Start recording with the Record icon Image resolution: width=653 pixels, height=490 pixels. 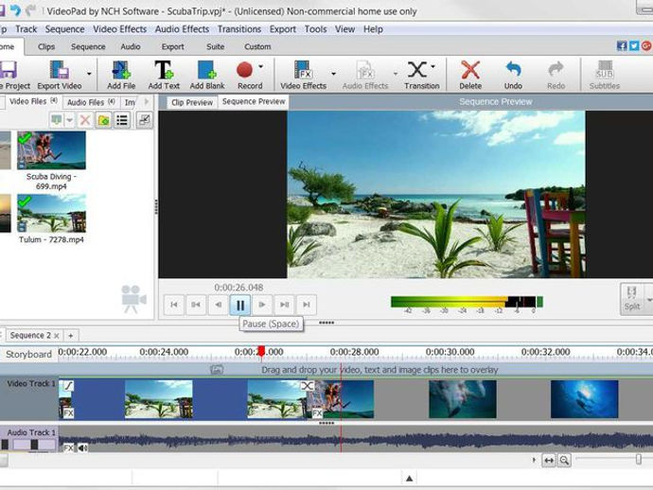coord(244,70)
